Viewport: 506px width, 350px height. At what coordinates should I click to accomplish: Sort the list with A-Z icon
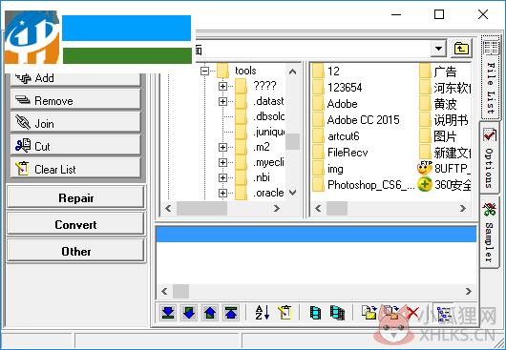[x=262, y=313]
